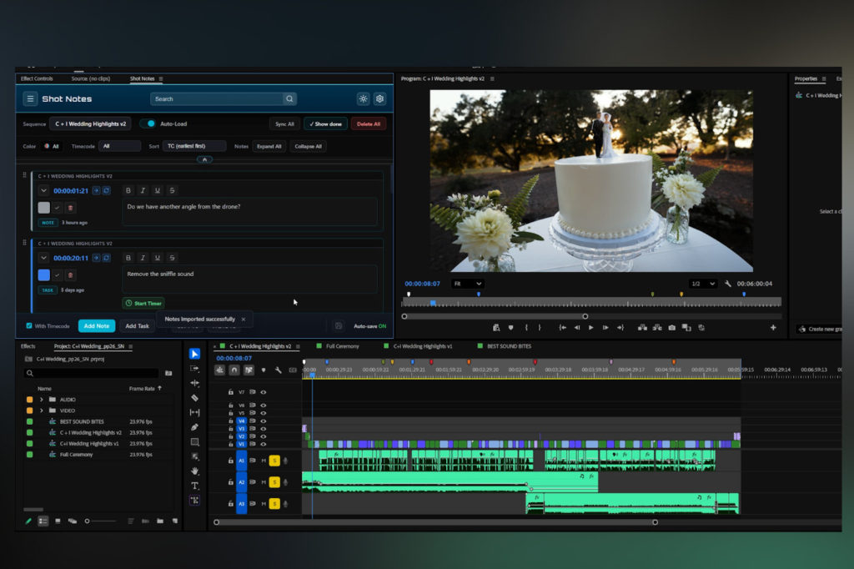Toggle V4 track targeting

pyautogui.click(x=241, y=420)
